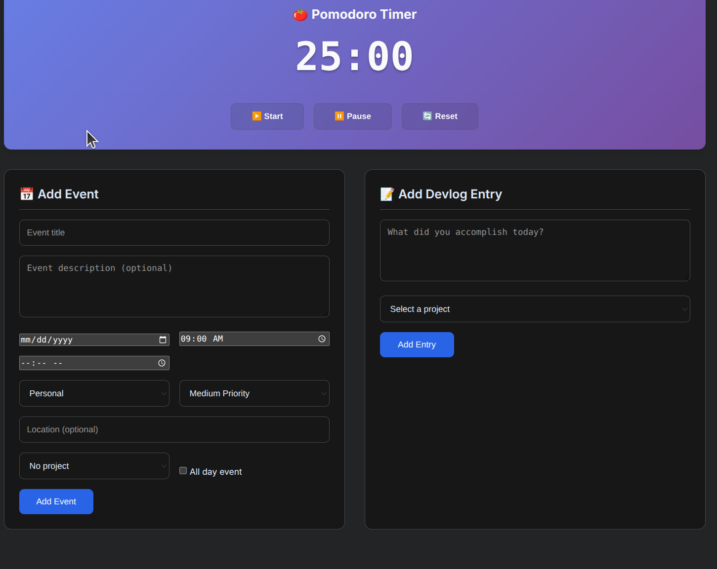The height and width of the screenshot is (569, 717).
Task: Click the Add Devlog Entry heading
Action: 441,194
